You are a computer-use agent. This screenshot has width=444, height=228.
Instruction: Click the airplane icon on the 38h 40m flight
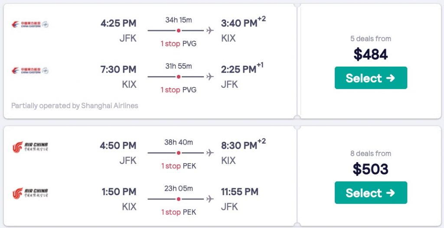[x=210, y=153]
